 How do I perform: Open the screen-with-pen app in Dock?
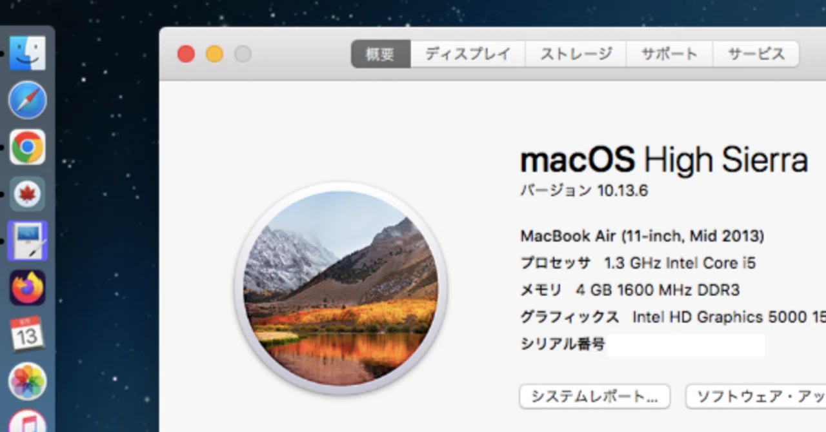[27, 241]
